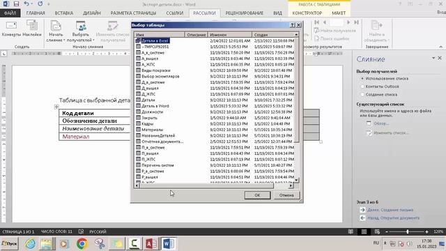446x251 pixels.
Task: Open the ФАЙЛ tab
Action: click(10, 13)
